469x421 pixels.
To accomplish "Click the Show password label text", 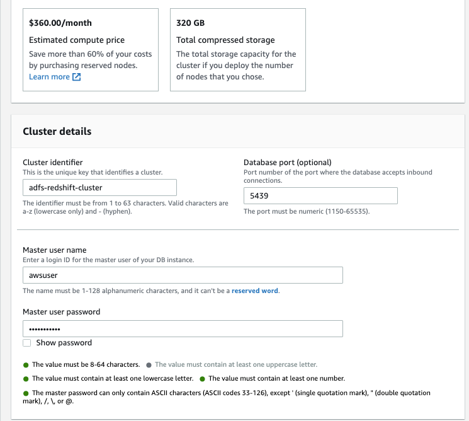I will point(64,343).
